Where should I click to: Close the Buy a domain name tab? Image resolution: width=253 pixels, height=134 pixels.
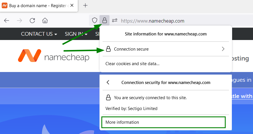click(72, 5)
